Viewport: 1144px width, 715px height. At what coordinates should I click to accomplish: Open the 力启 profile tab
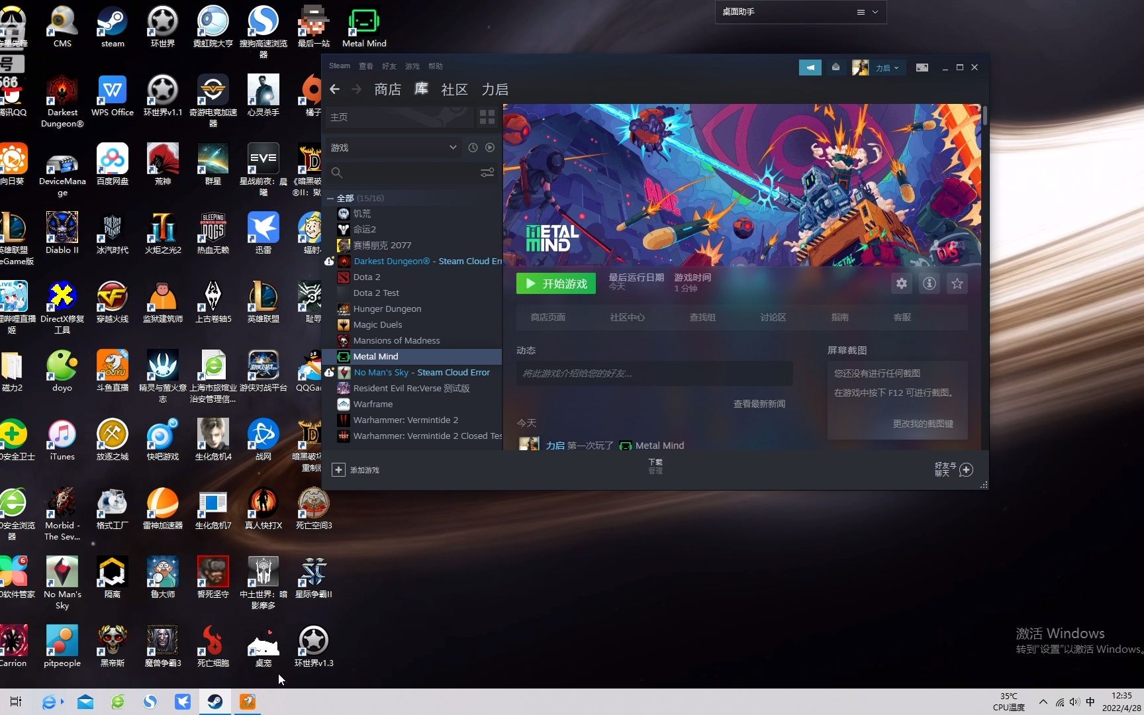(495, 89)
